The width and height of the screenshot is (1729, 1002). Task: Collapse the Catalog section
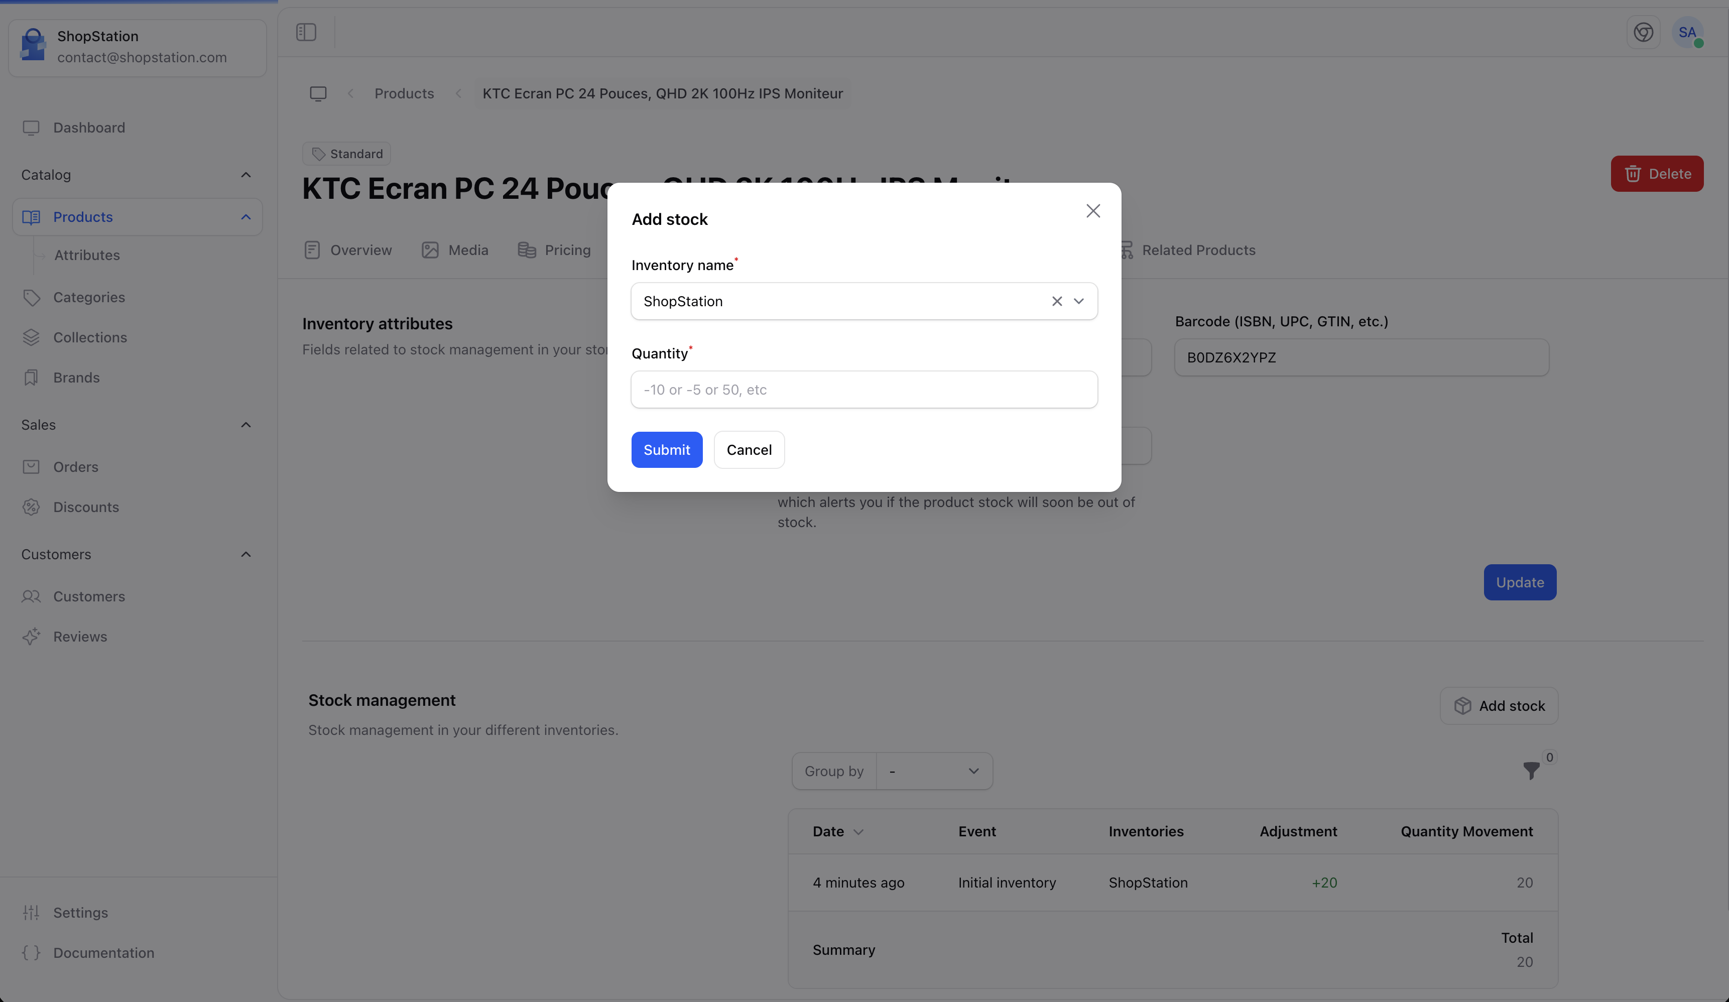click(x=245, y=175)
